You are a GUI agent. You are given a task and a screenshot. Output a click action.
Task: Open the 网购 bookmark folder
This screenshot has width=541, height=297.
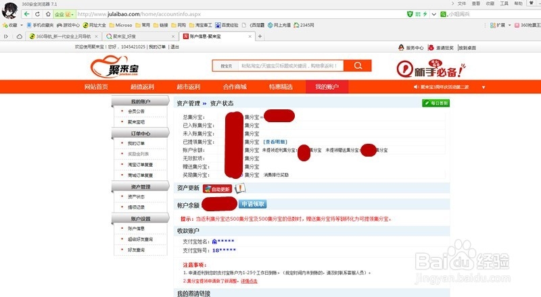179,25
